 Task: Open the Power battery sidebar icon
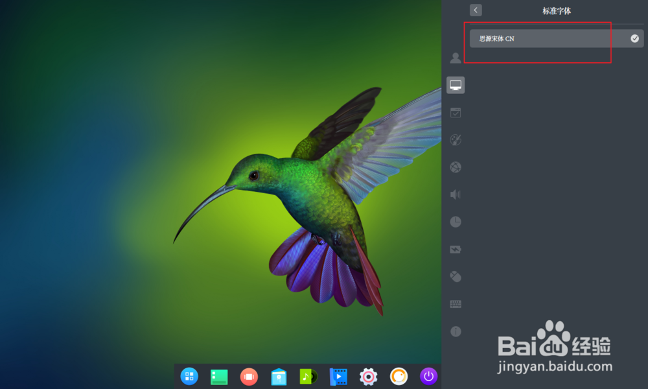click(x=456, y=249)
